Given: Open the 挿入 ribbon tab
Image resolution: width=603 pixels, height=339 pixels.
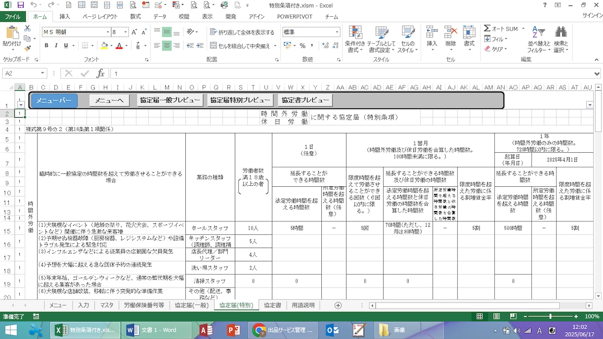Looking at the screenshot, I should [x=65, y=16].
